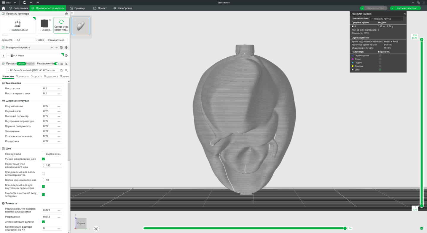Open the Поддержка settings tab
The image size is (427, 233).
[x=51, y=77]
